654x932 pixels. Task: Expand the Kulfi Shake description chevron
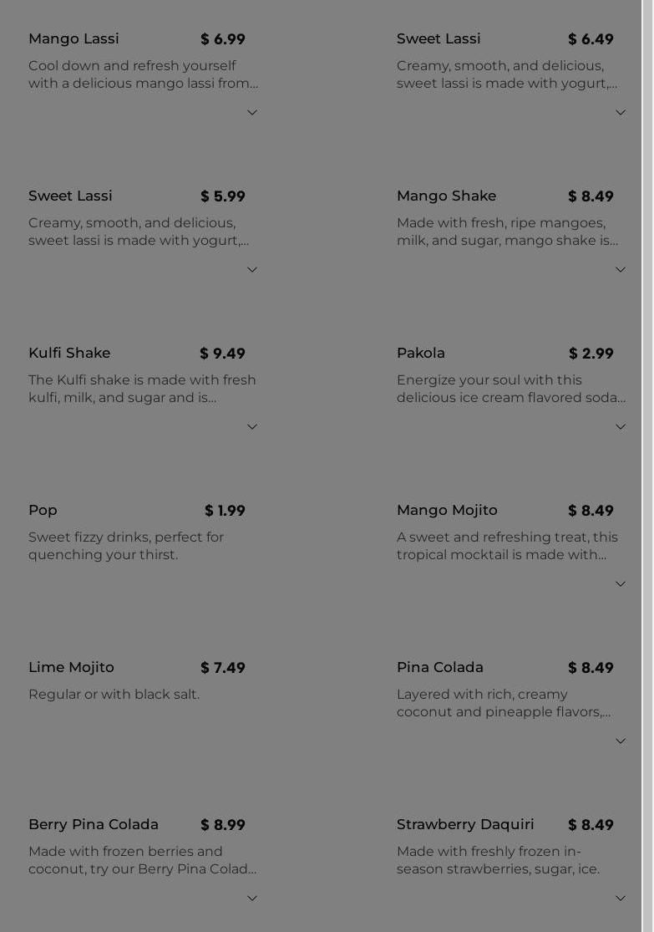coord(251,427)
